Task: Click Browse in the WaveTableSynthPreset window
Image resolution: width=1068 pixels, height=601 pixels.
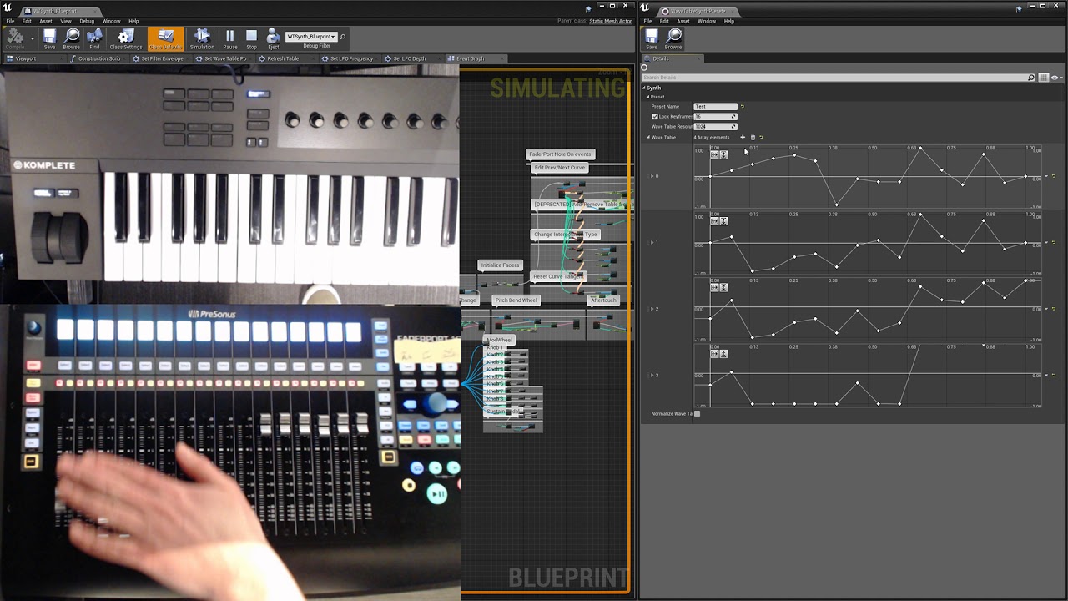Action: (673, 39)
